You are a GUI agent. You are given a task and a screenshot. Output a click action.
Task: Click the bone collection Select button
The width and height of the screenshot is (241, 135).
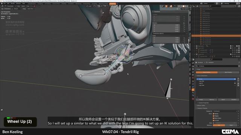point(223,100)
